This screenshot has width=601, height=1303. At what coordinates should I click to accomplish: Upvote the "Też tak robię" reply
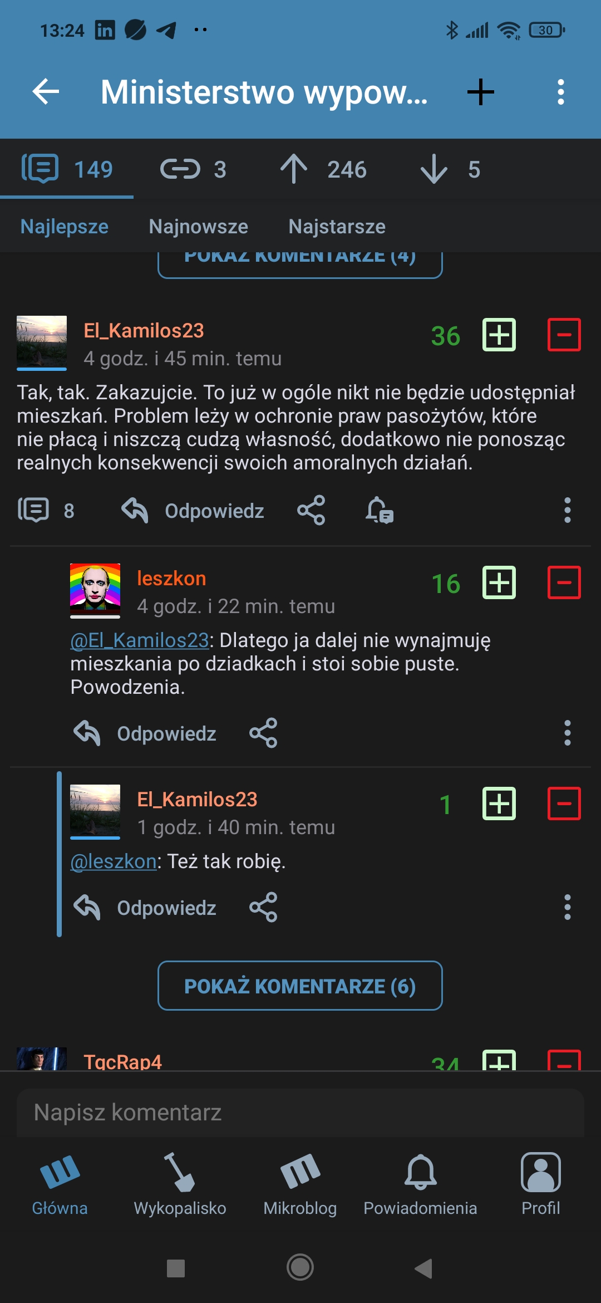499,804
